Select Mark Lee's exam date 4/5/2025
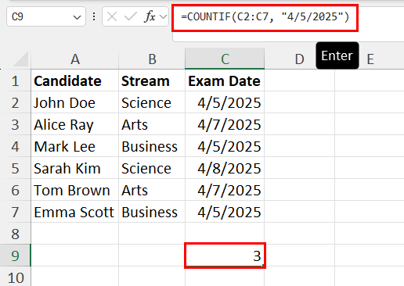 point(225,147)
